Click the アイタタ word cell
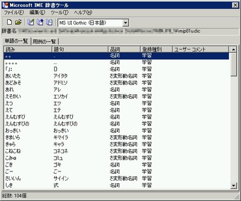 tap(61, 76)
